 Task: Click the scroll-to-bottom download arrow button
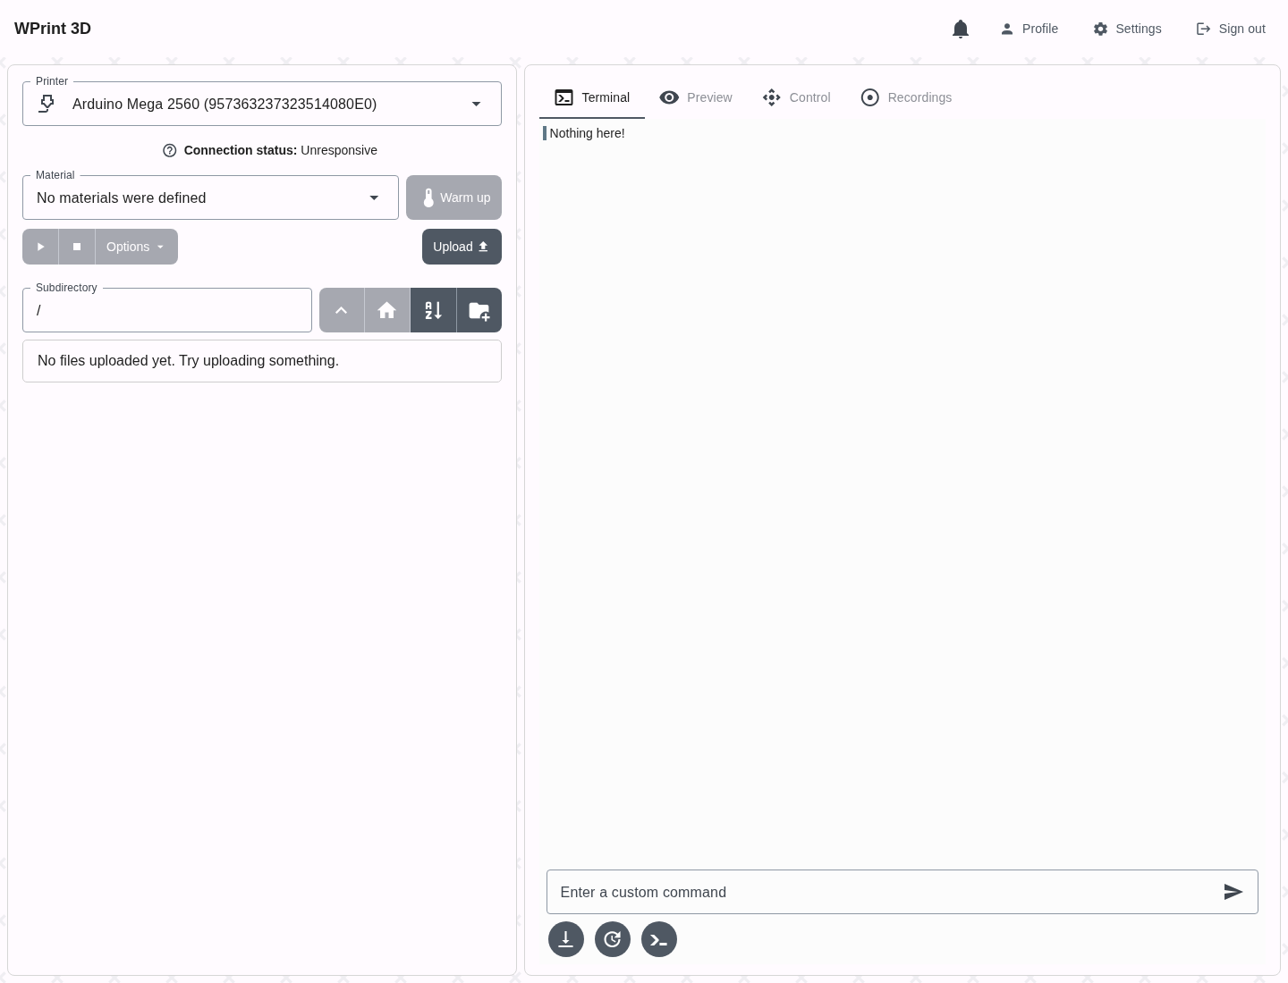566,939
